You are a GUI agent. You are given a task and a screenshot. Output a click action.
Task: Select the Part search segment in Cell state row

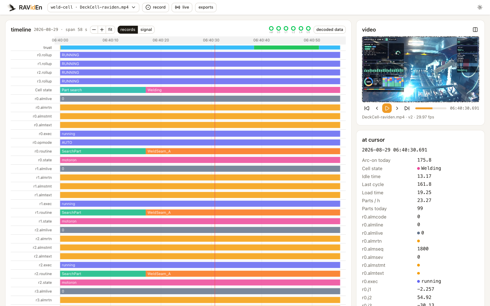tap(103, 90)
